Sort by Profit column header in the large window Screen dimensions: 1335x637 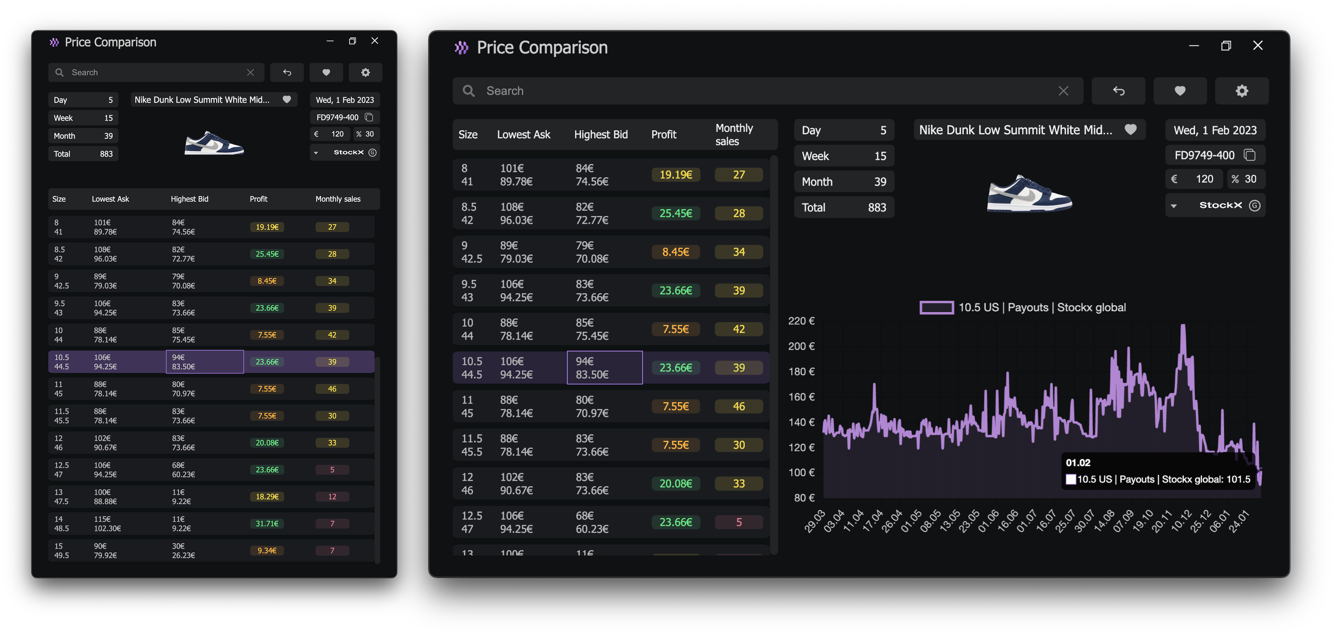(663, 135)
